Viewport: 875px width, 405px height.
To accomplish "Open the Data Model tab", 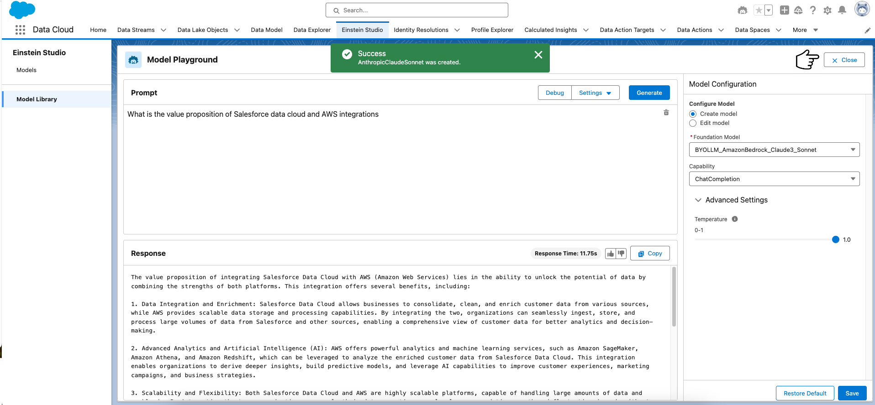I will coord(267,30).
